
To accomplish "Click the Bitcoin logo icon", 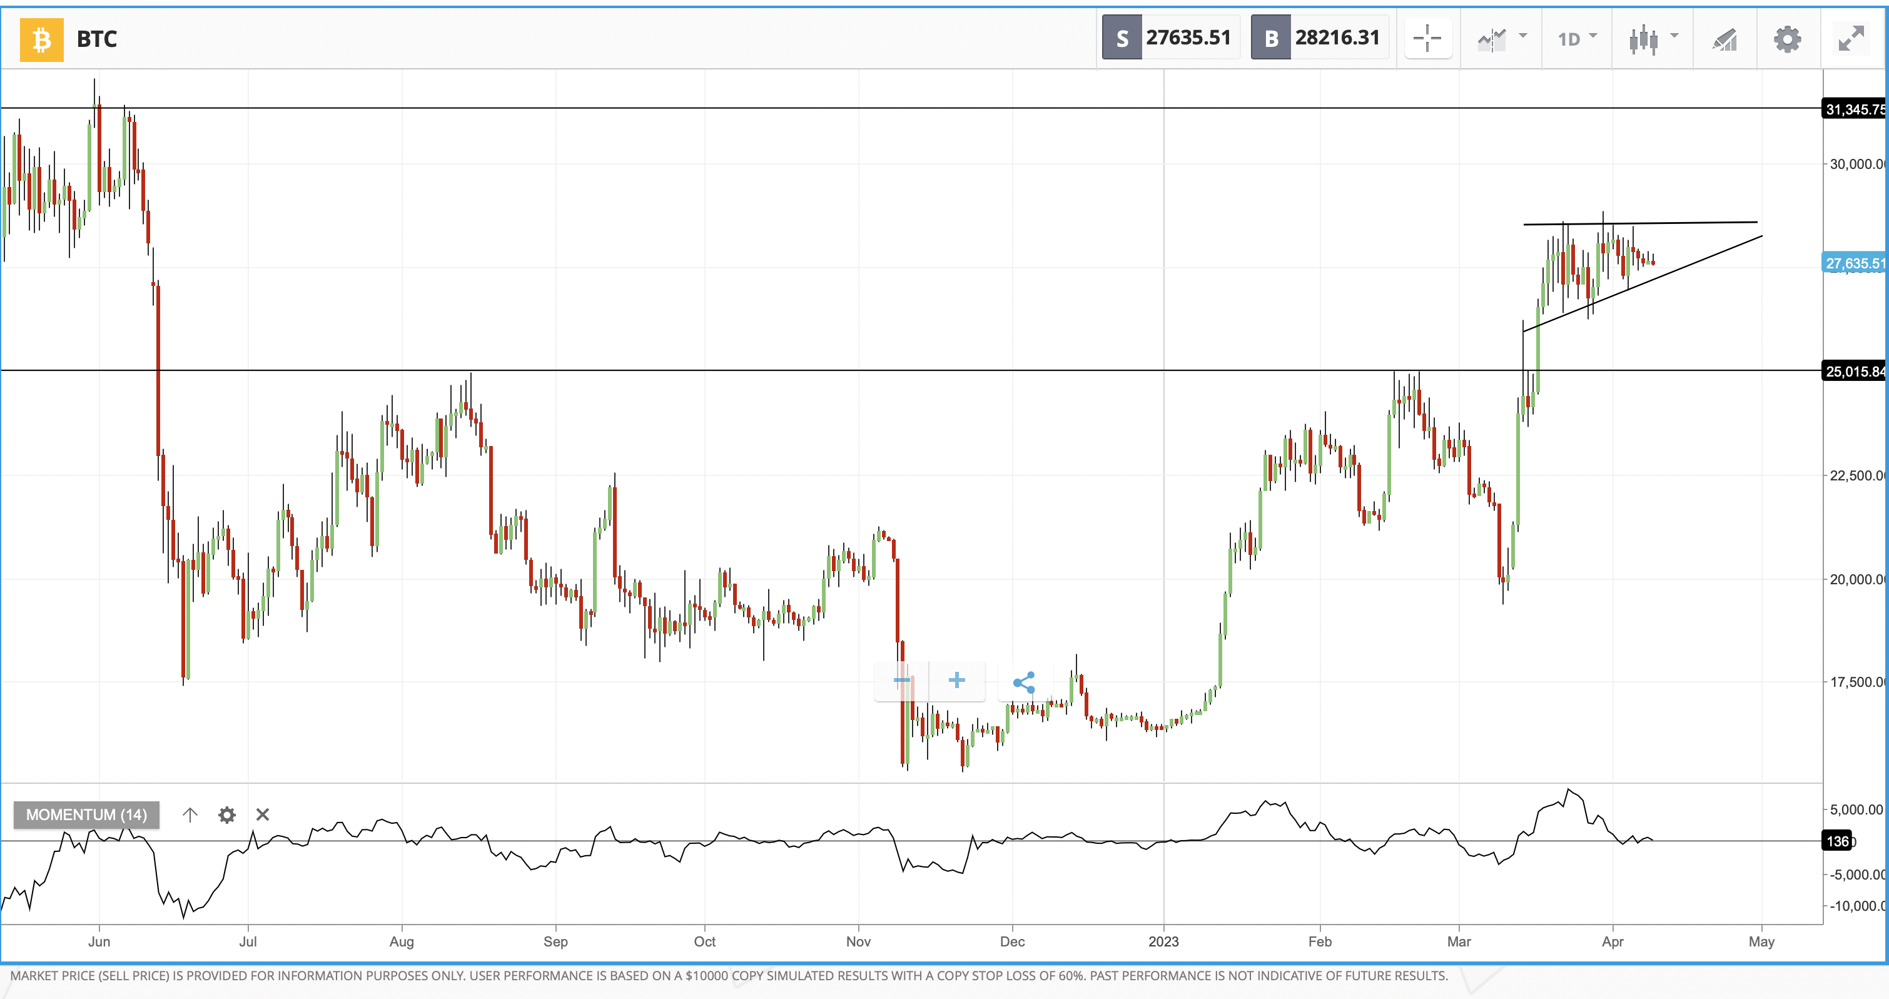I will pyautogui.click(x=41, y=39).
